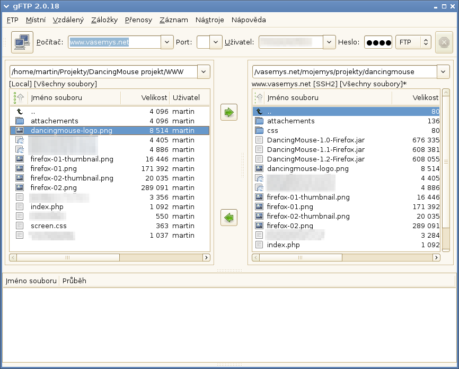Click the transfer queue Jméno souboru header
This screenshot has width=459, height=369.
pos(31,281)
